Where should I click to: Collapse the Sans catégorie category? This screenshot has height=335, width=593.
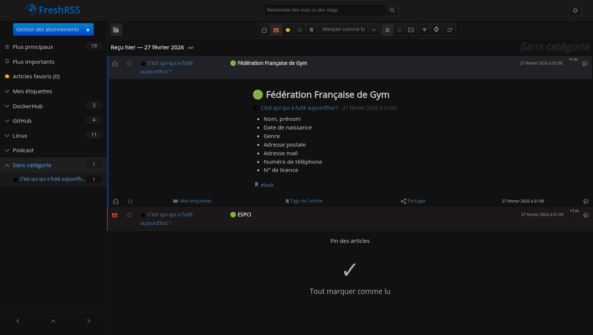[7, 165]
